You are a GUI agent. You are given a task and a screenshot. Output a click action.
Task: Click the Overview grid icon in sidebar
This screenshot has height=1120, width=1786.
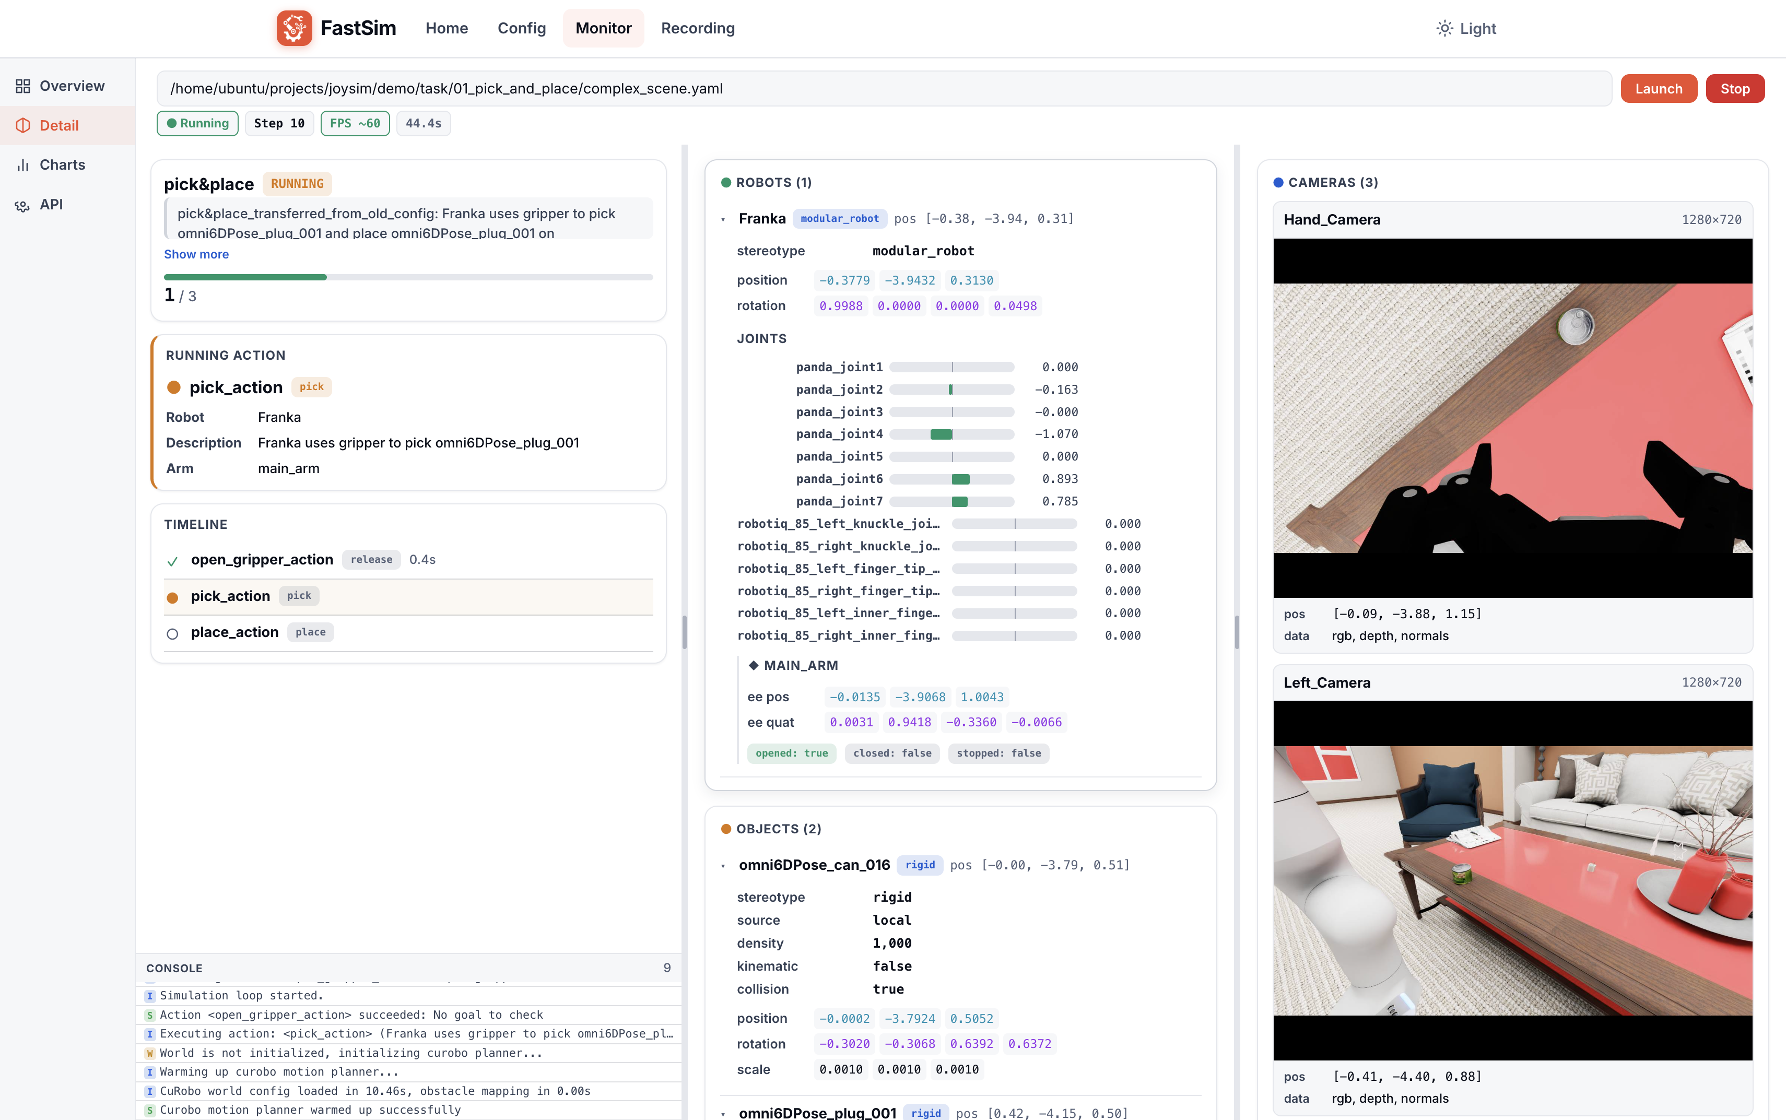(x=23, y=86)
